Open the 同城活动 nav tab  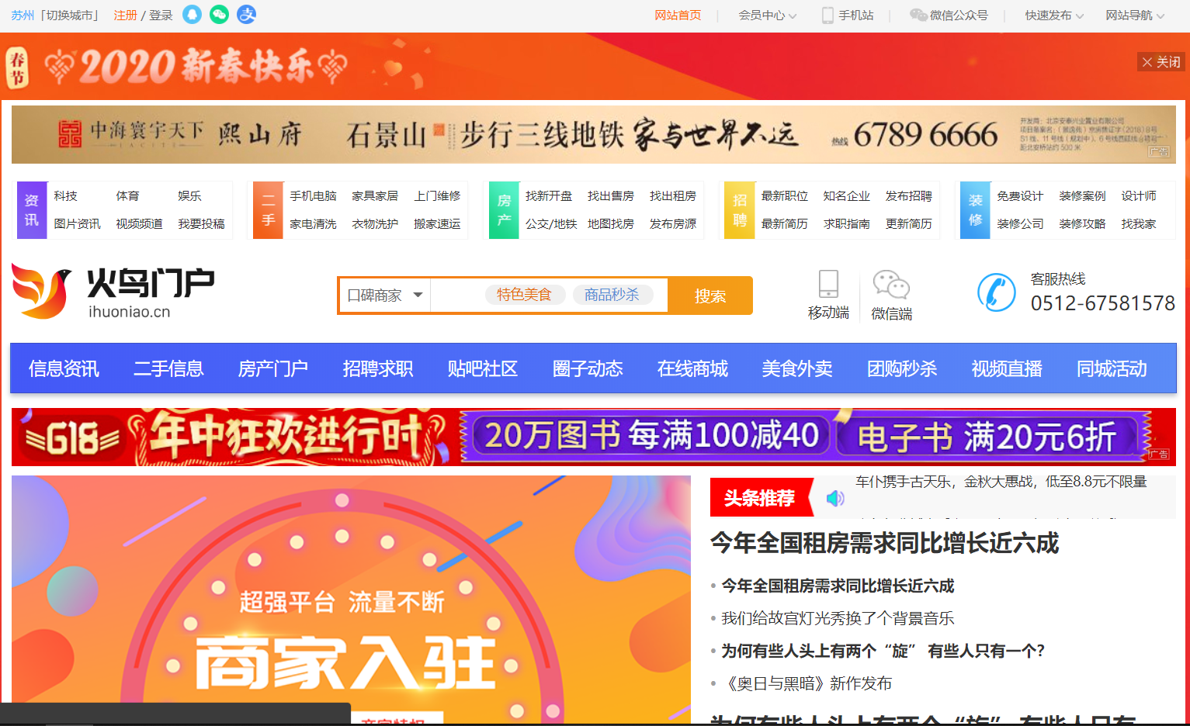tap(1112, 368)
